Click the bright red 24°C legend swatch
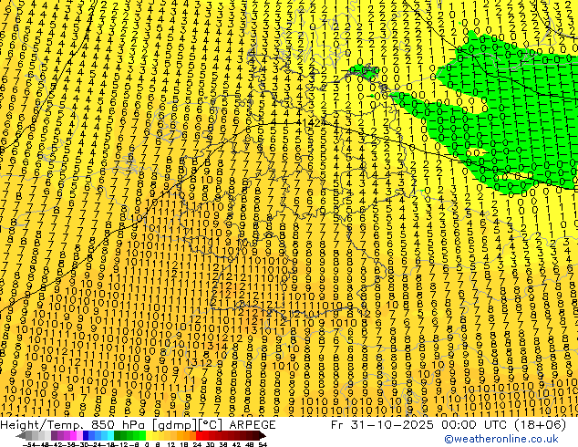The height and width of the screenshot is (447, 578). (x=199, y=436)
